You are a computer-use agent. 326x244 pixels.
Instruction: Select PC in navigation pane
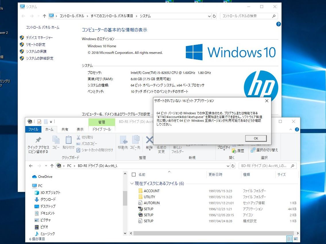click(37, 186)
